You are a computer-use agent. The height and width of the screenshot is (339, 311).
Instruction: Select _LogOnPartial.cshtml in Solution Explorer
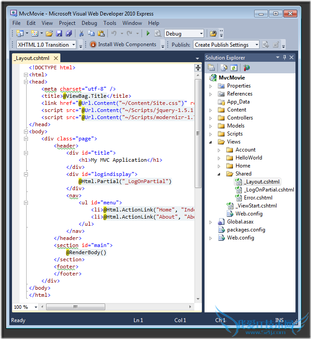coord(269,190)
